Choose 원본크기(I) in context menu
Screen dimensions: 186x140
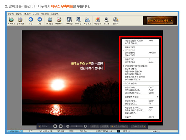coord(141,59)
